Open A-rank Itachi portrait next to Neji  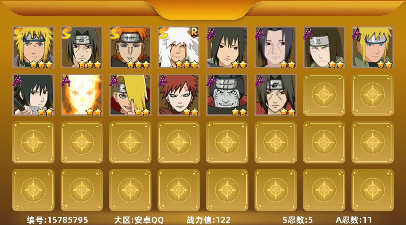(x=276, y=47)
